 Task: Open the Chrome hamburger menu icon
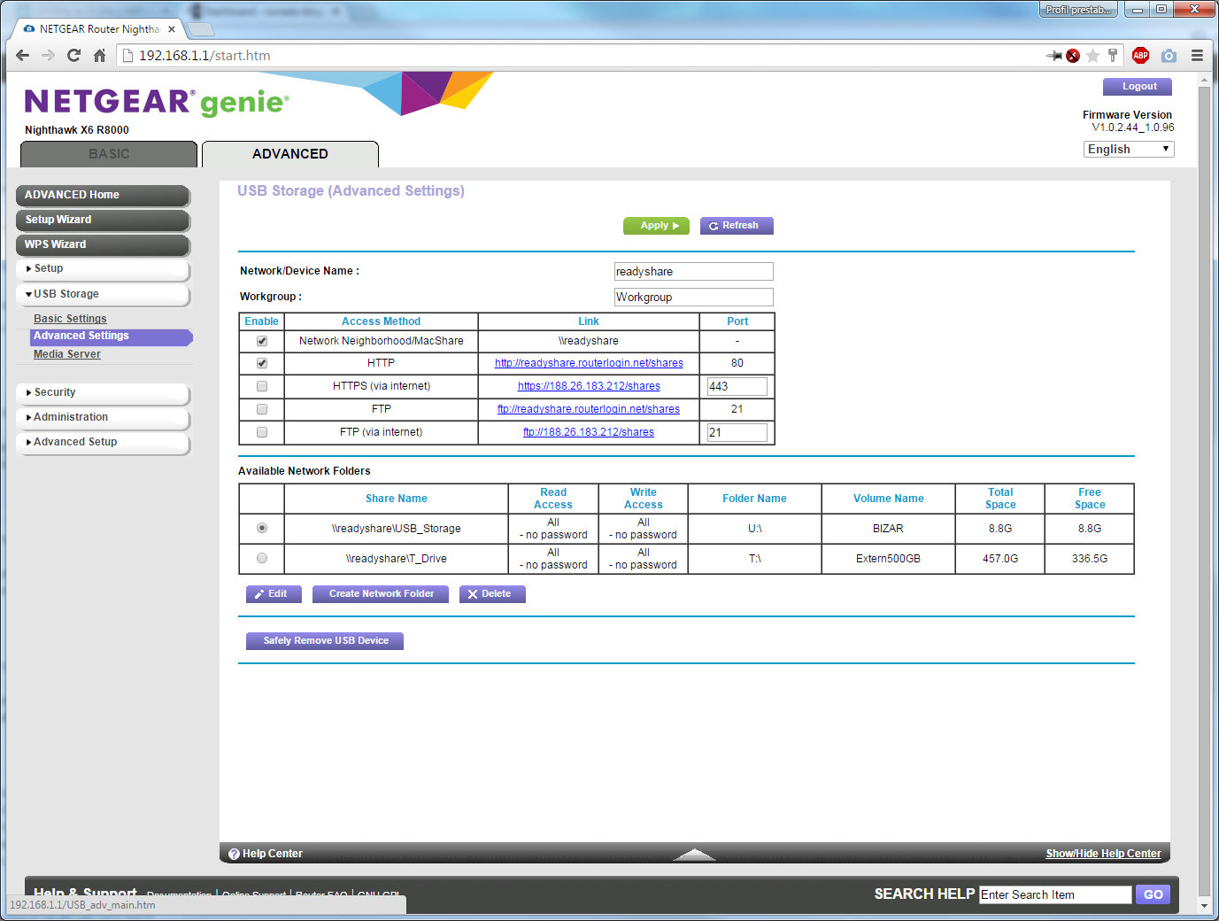[x=1197, y=56]
